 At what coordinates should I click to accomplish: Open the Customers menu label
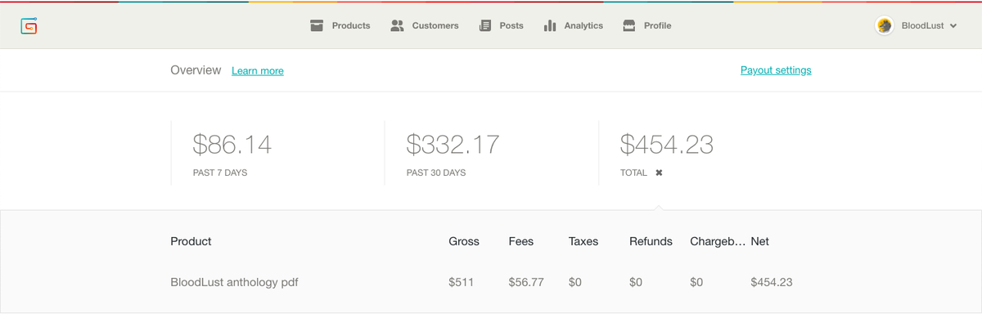click(x=435, y=26)
